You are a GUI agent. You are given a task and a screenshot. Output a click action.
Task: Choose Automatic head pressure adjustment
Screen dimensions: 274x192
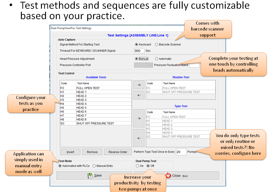pyautogui.click(x=157, y=59)
